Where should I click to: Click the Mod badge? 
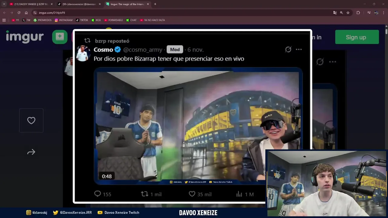pos(175,50)
